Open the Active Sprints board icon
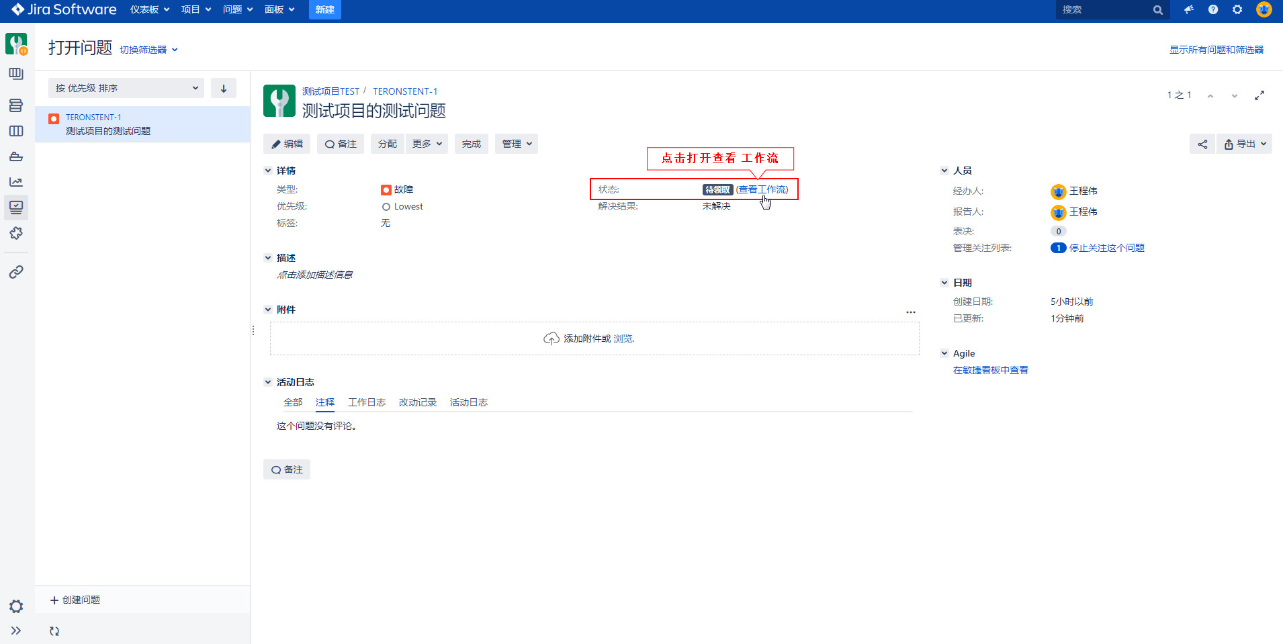Screen dimensions: 1283x644 [16, 131]
